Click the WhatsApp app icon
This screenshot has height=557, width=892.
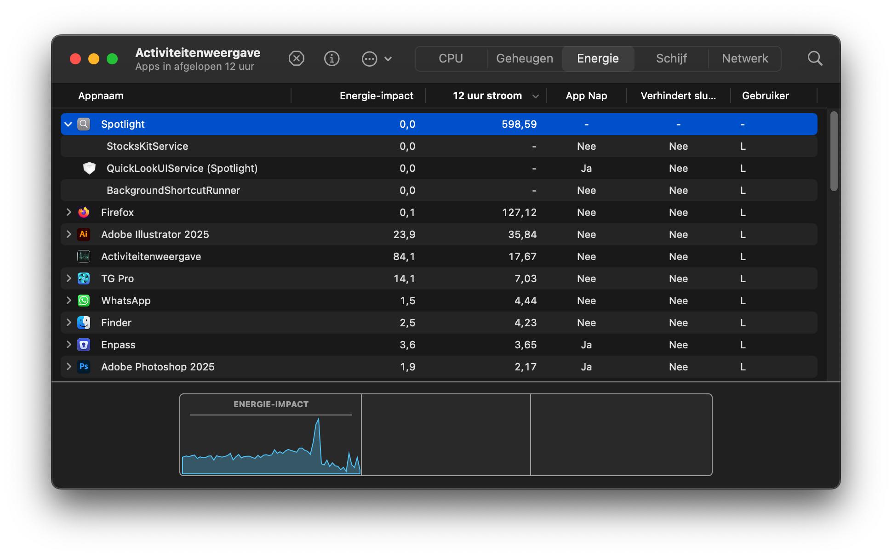tap(84, 301)
